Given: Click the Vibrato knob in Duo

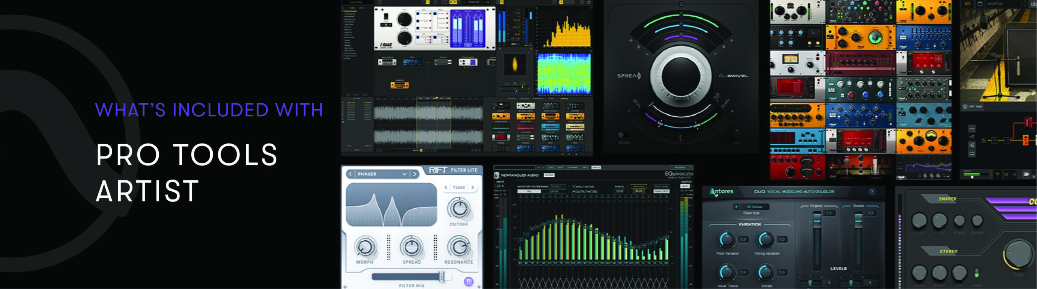Looking at the screenshot, I should [x=766, y=272].
